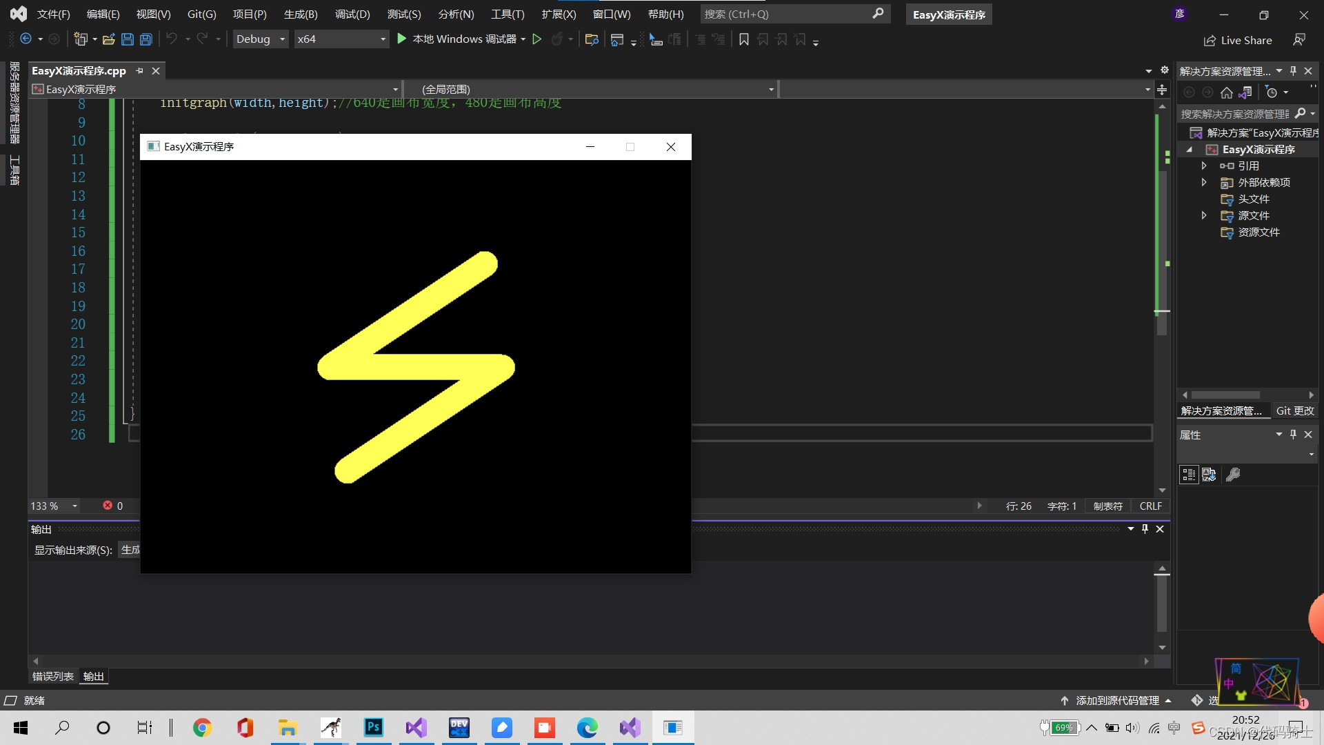Toggle auto-hide pin on Output panel
Viewport: 1324px width, 745px height.
pyautogui.click(x=1145, y=529)
